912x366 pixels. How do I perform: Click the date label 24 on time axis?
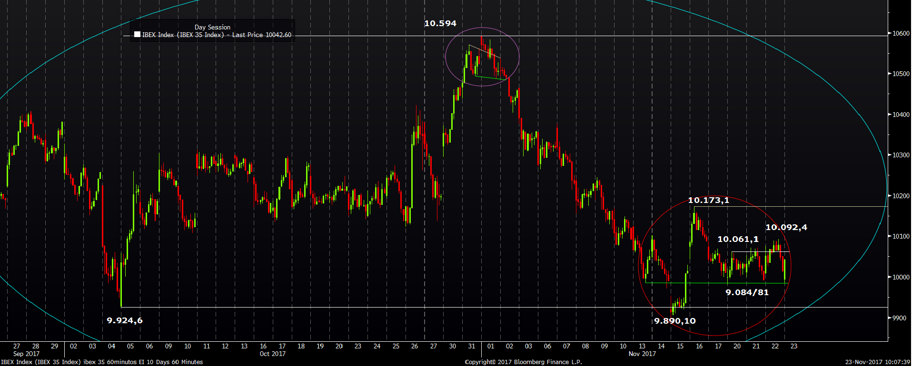[x=377, y=346]
